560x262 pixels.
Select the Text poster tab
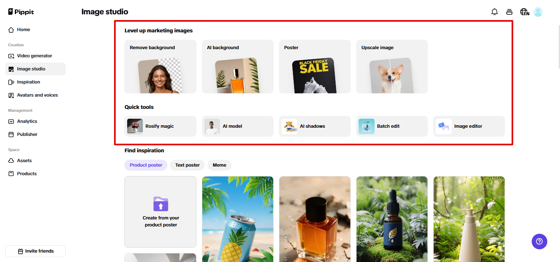point(187,165)
